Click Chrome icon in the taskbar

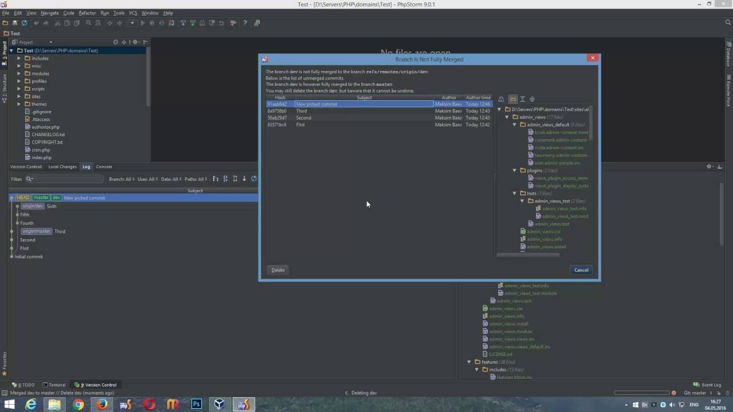78,404
